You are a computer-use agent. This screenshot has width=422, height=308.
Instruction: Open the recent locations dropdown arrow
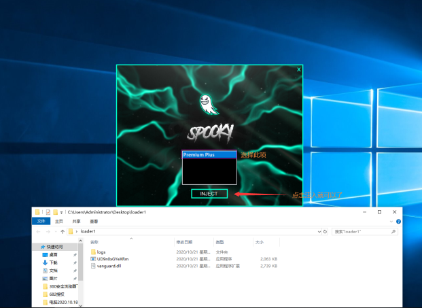coord(56,232)
